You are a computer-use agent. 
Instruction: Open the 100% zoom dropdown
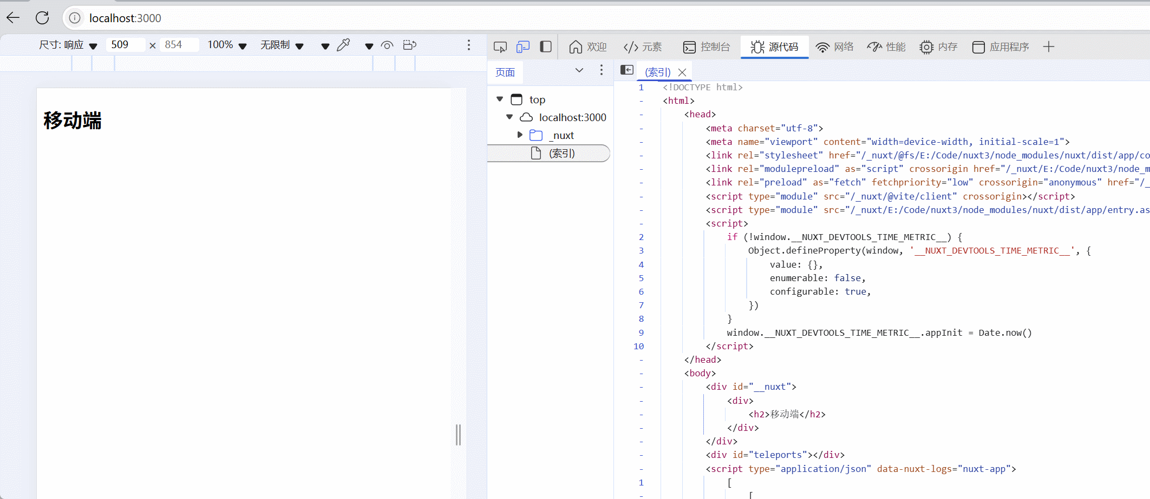[x=227, y=45]
